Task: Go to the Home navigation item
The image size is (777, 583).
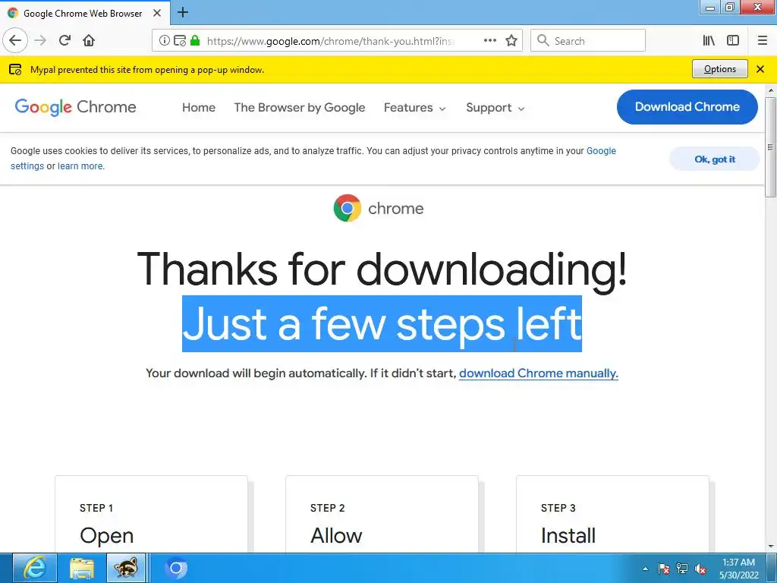Action: click(199, 108)
